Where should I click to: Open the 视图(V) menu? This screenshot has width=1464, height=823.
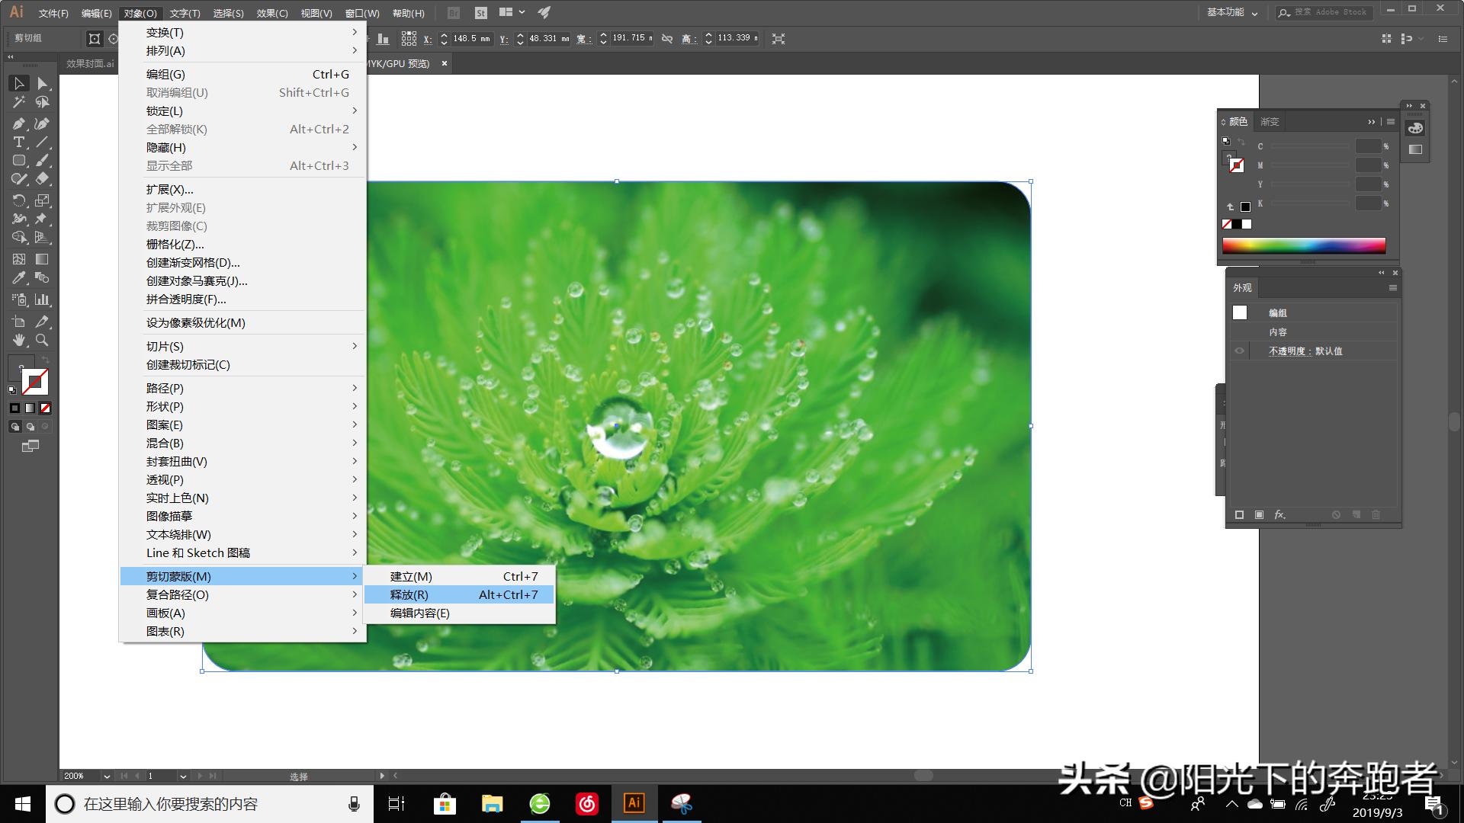click(x=316, y=13)
